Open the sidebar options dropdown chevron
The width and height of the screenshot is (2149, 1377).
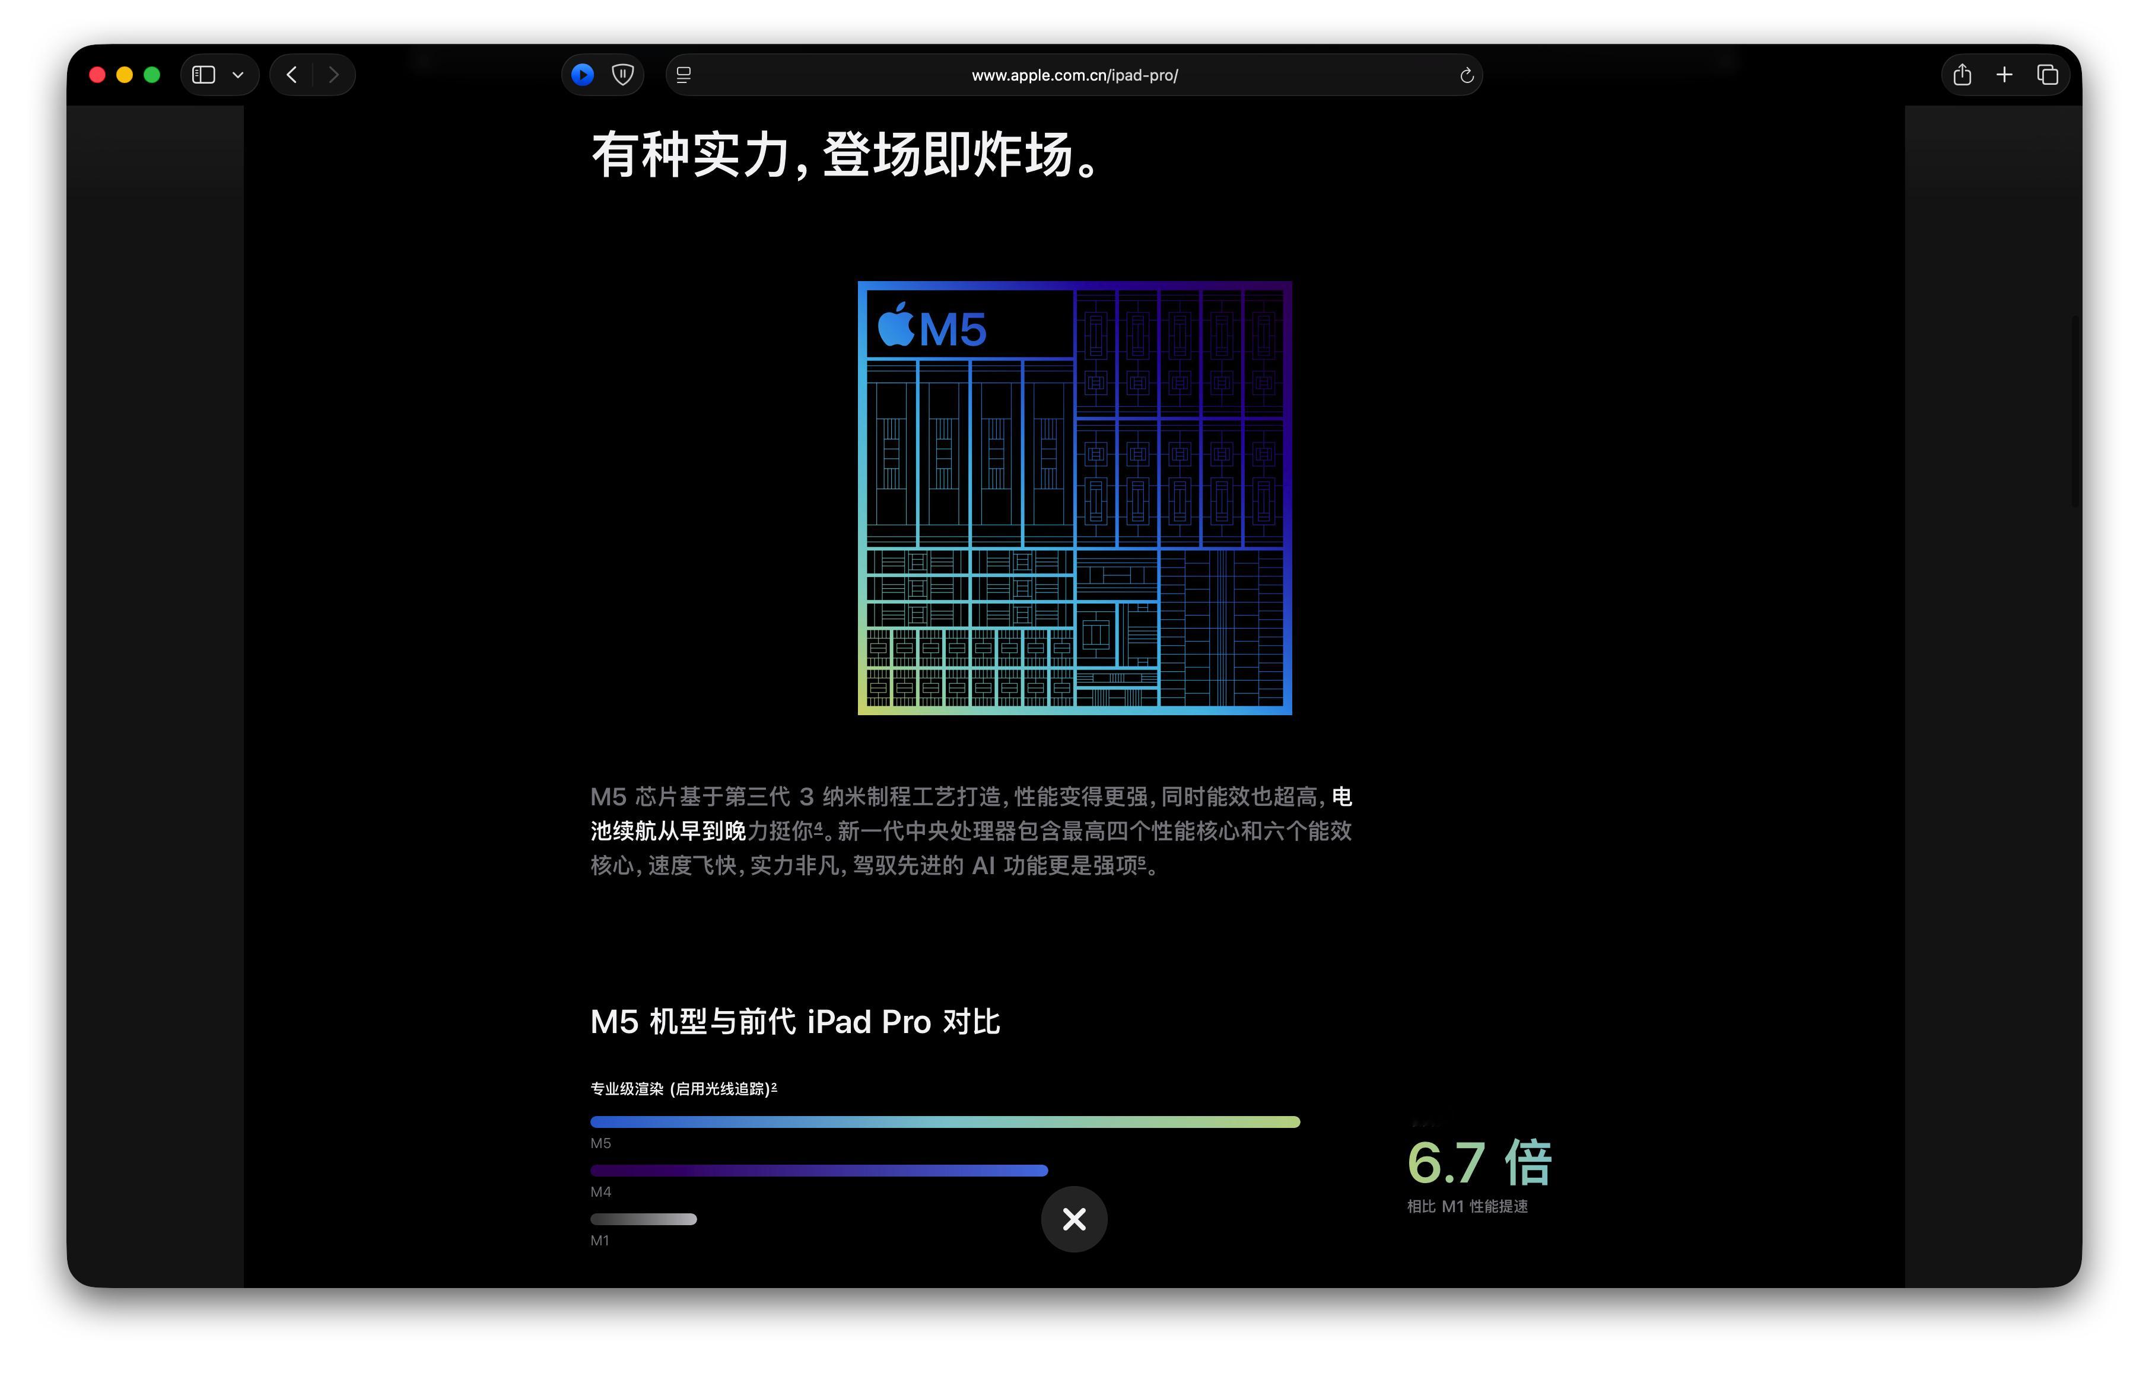[x=238, y=75]
